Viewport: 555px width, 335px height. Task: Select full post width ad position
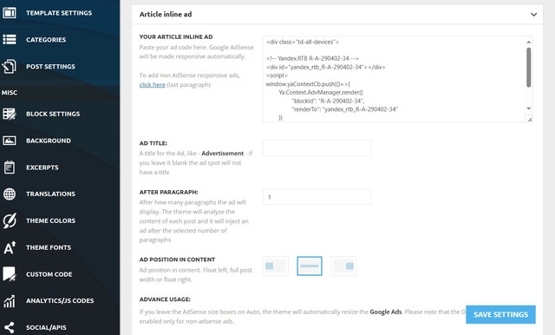310,266
